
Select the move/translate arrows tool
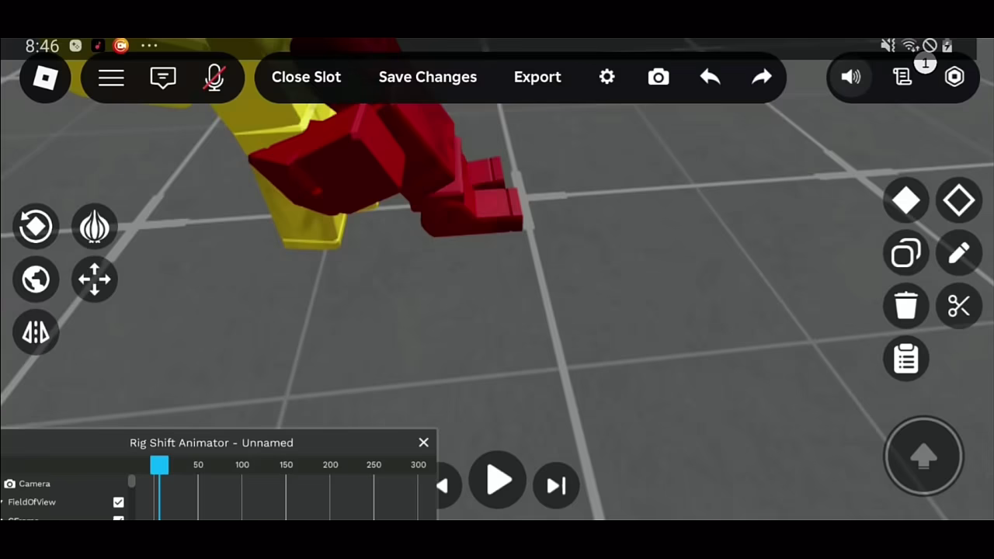[x=94, y=279]
